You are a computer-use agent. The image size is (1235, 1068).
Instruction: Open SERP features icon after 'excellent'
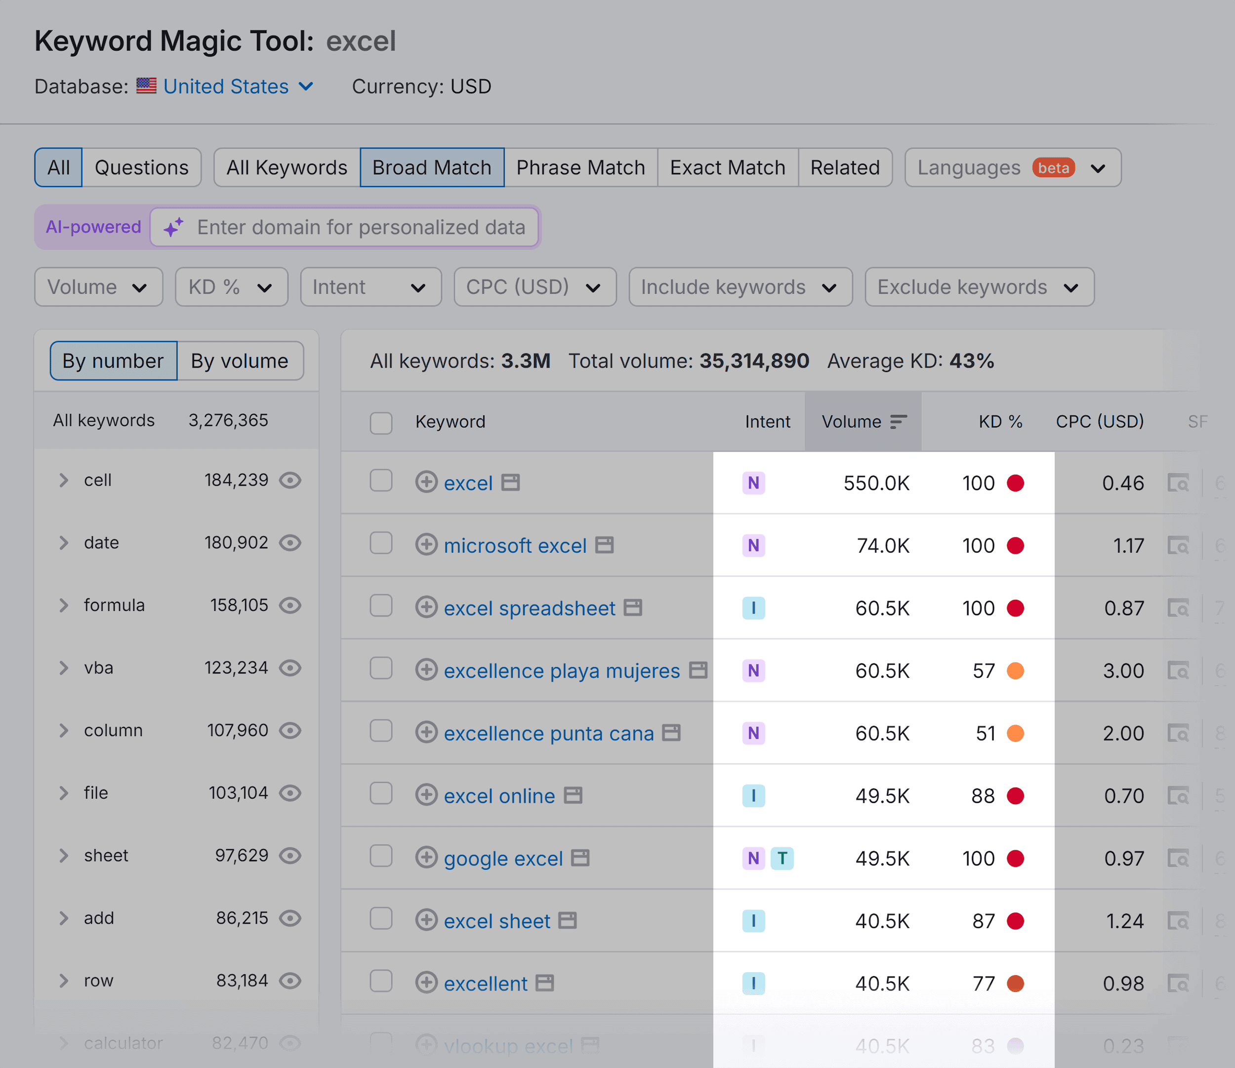[x=545, y=983]
